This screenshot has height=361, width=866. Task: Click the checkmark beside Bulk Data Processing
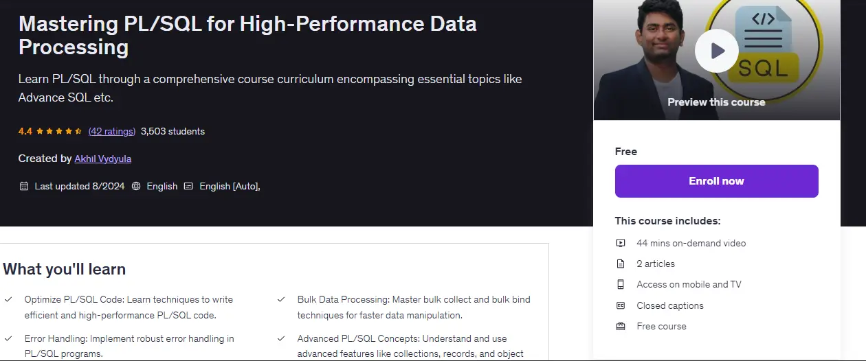(x=281, y=300)
